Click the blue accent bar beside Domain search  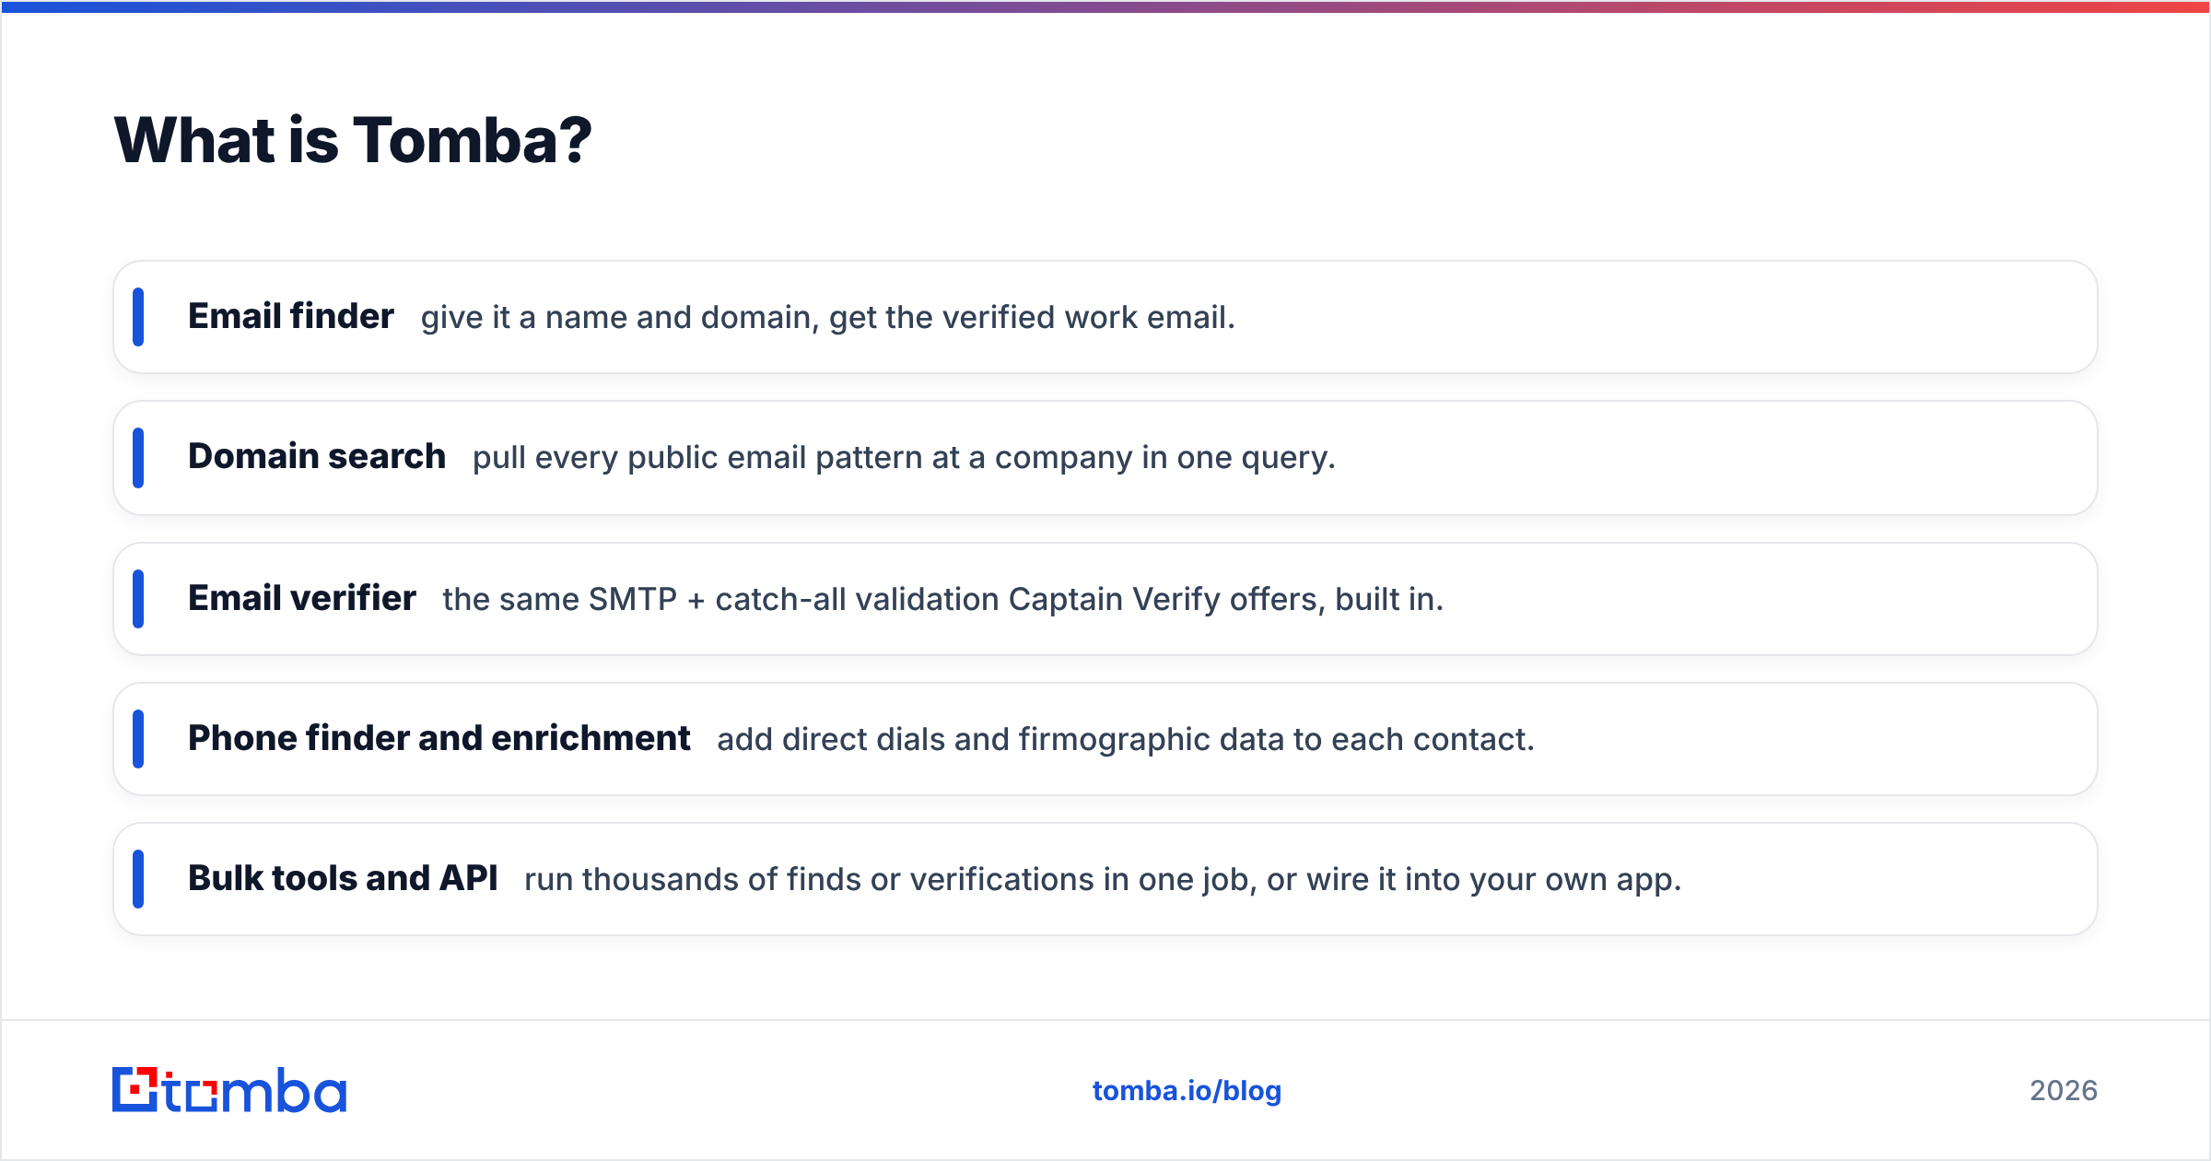click(138, 458)
